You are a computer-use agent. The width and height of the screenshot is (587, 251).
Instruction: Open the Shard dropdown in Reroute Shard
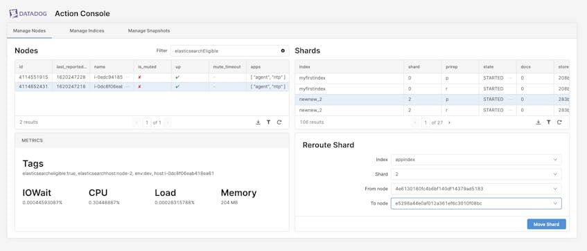point(476,174)
